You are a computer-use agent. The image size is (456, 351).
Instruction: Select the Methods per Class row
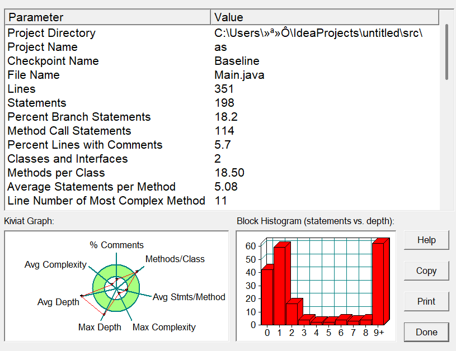pos(222,173)
